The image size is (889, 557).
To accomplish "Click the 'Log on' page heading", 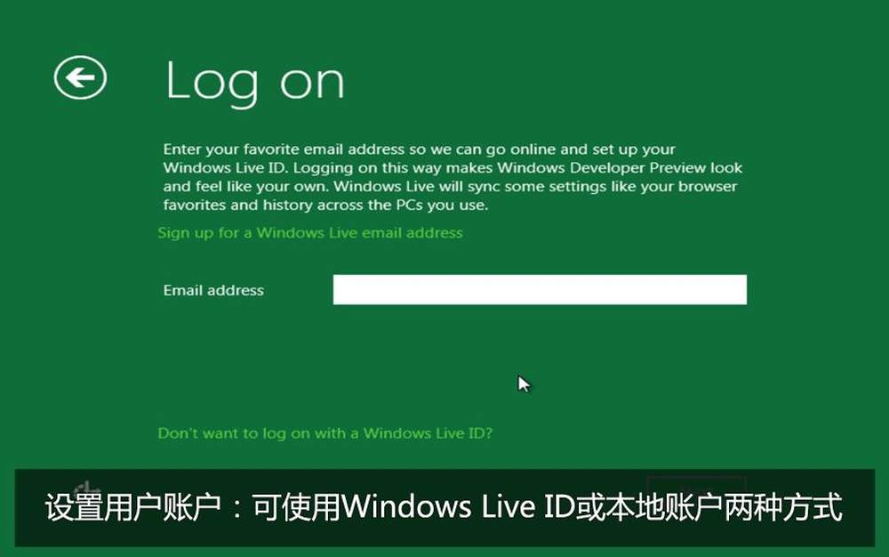I will click(255, 83).
